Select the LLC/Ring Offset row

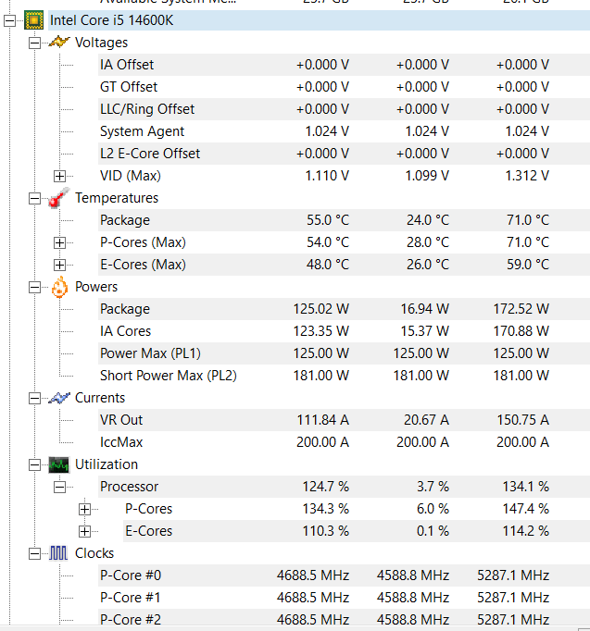coord(344,109)
